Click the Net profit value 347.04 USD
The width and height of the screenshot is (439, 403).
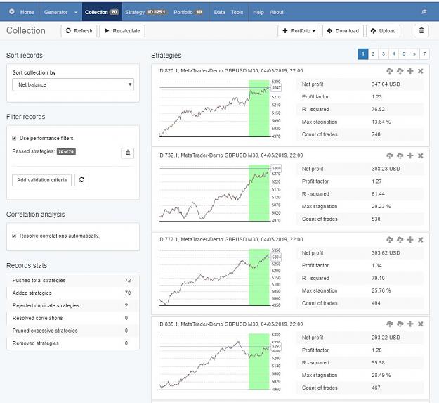pos(386,84)
